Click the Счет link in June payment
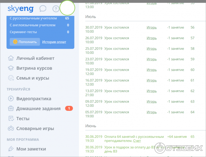Image resolution: width=206 pixels, height=157 pixels. click(137, 141)
